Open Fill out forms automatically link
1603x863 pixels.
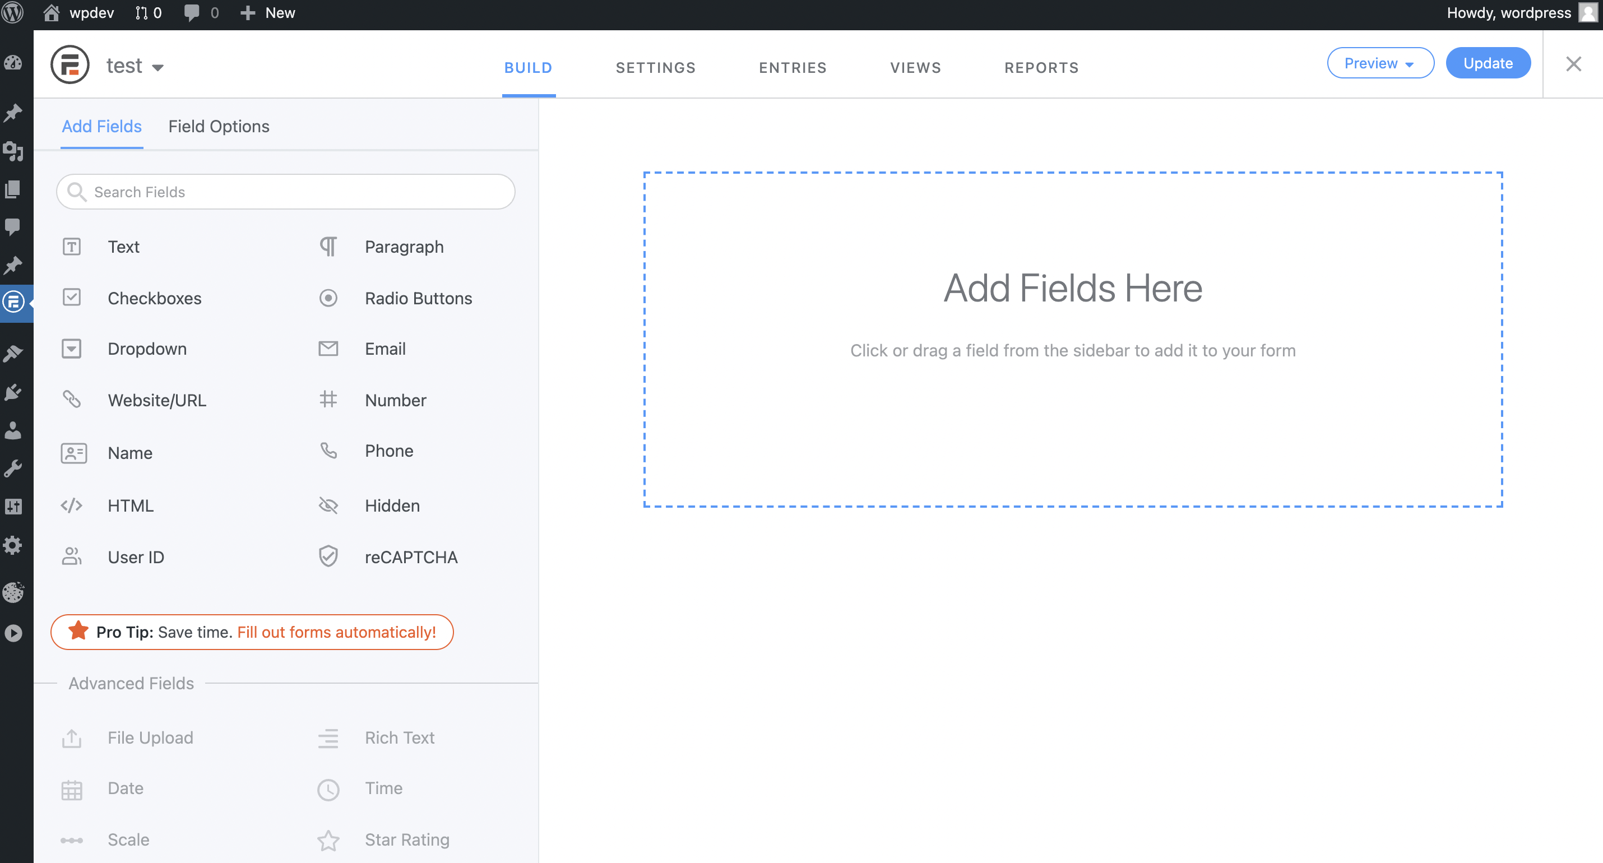[x=336, y=632]
